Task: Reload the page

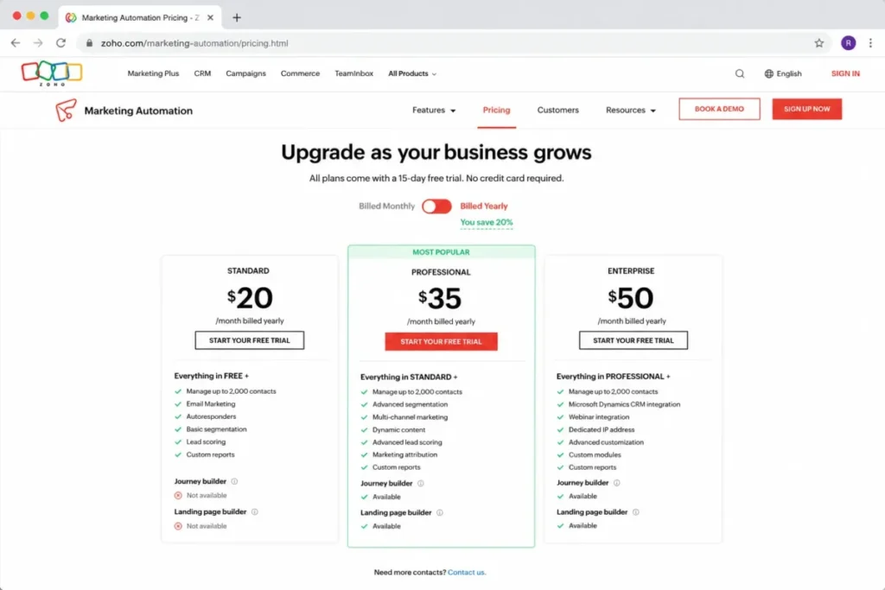Action: (x=61, y=43)
